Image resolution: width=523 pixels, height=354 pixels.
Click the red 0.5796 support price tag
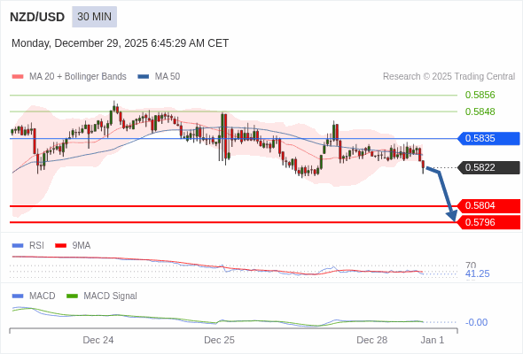point(489,222)
